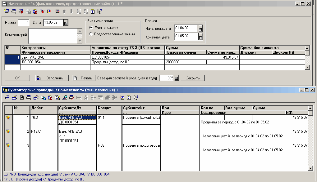Click the journal icon with left red arrow
The height and width of the screenshot is (182, 317).
click(49, 11)
